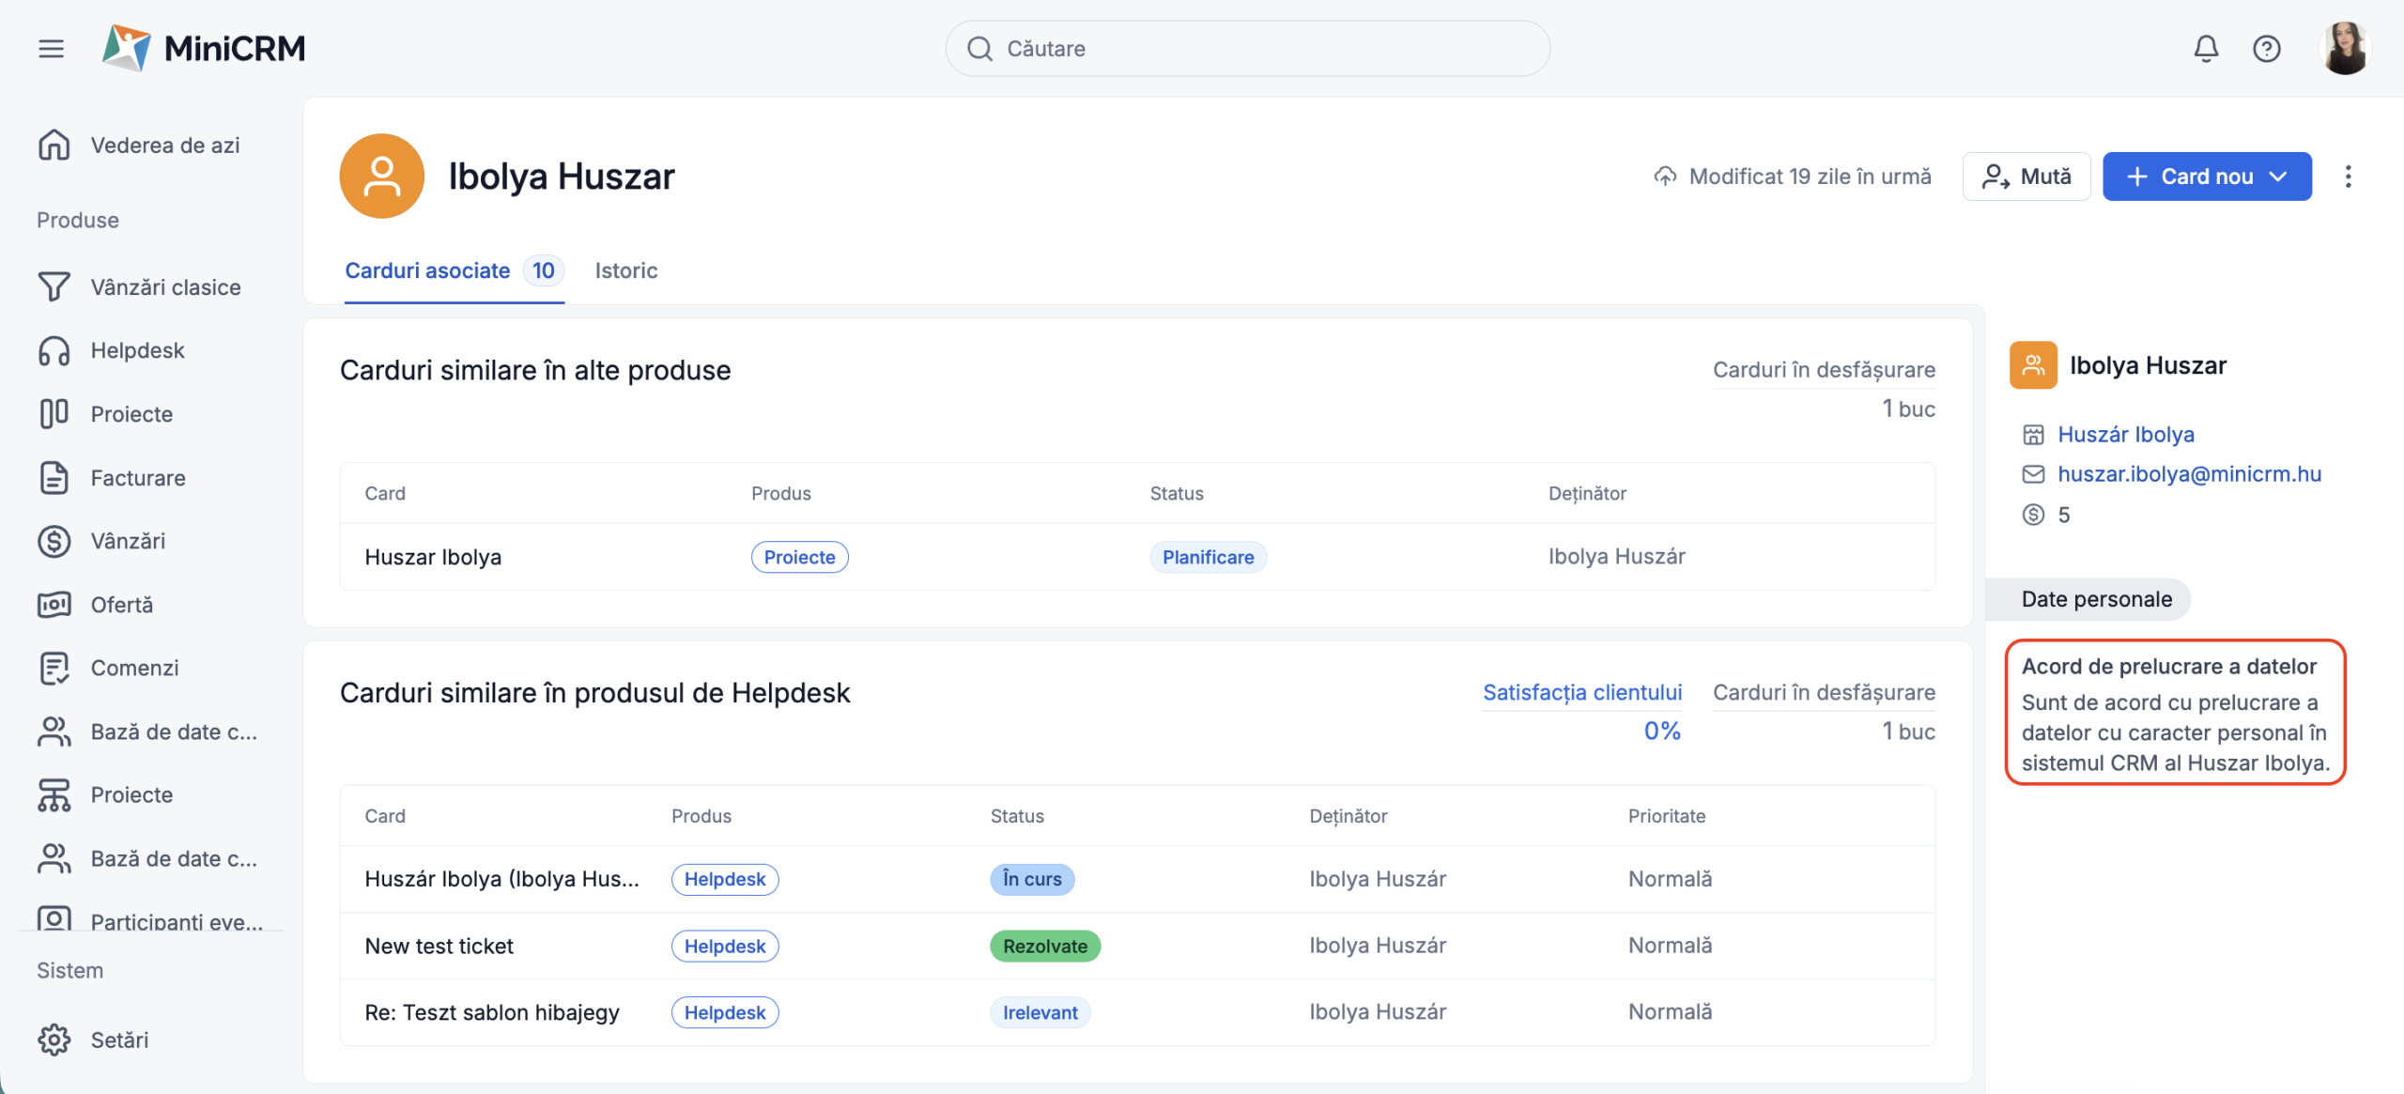Open the huszar.ibolya@minicrm.hu email link

coord(2189,474)
